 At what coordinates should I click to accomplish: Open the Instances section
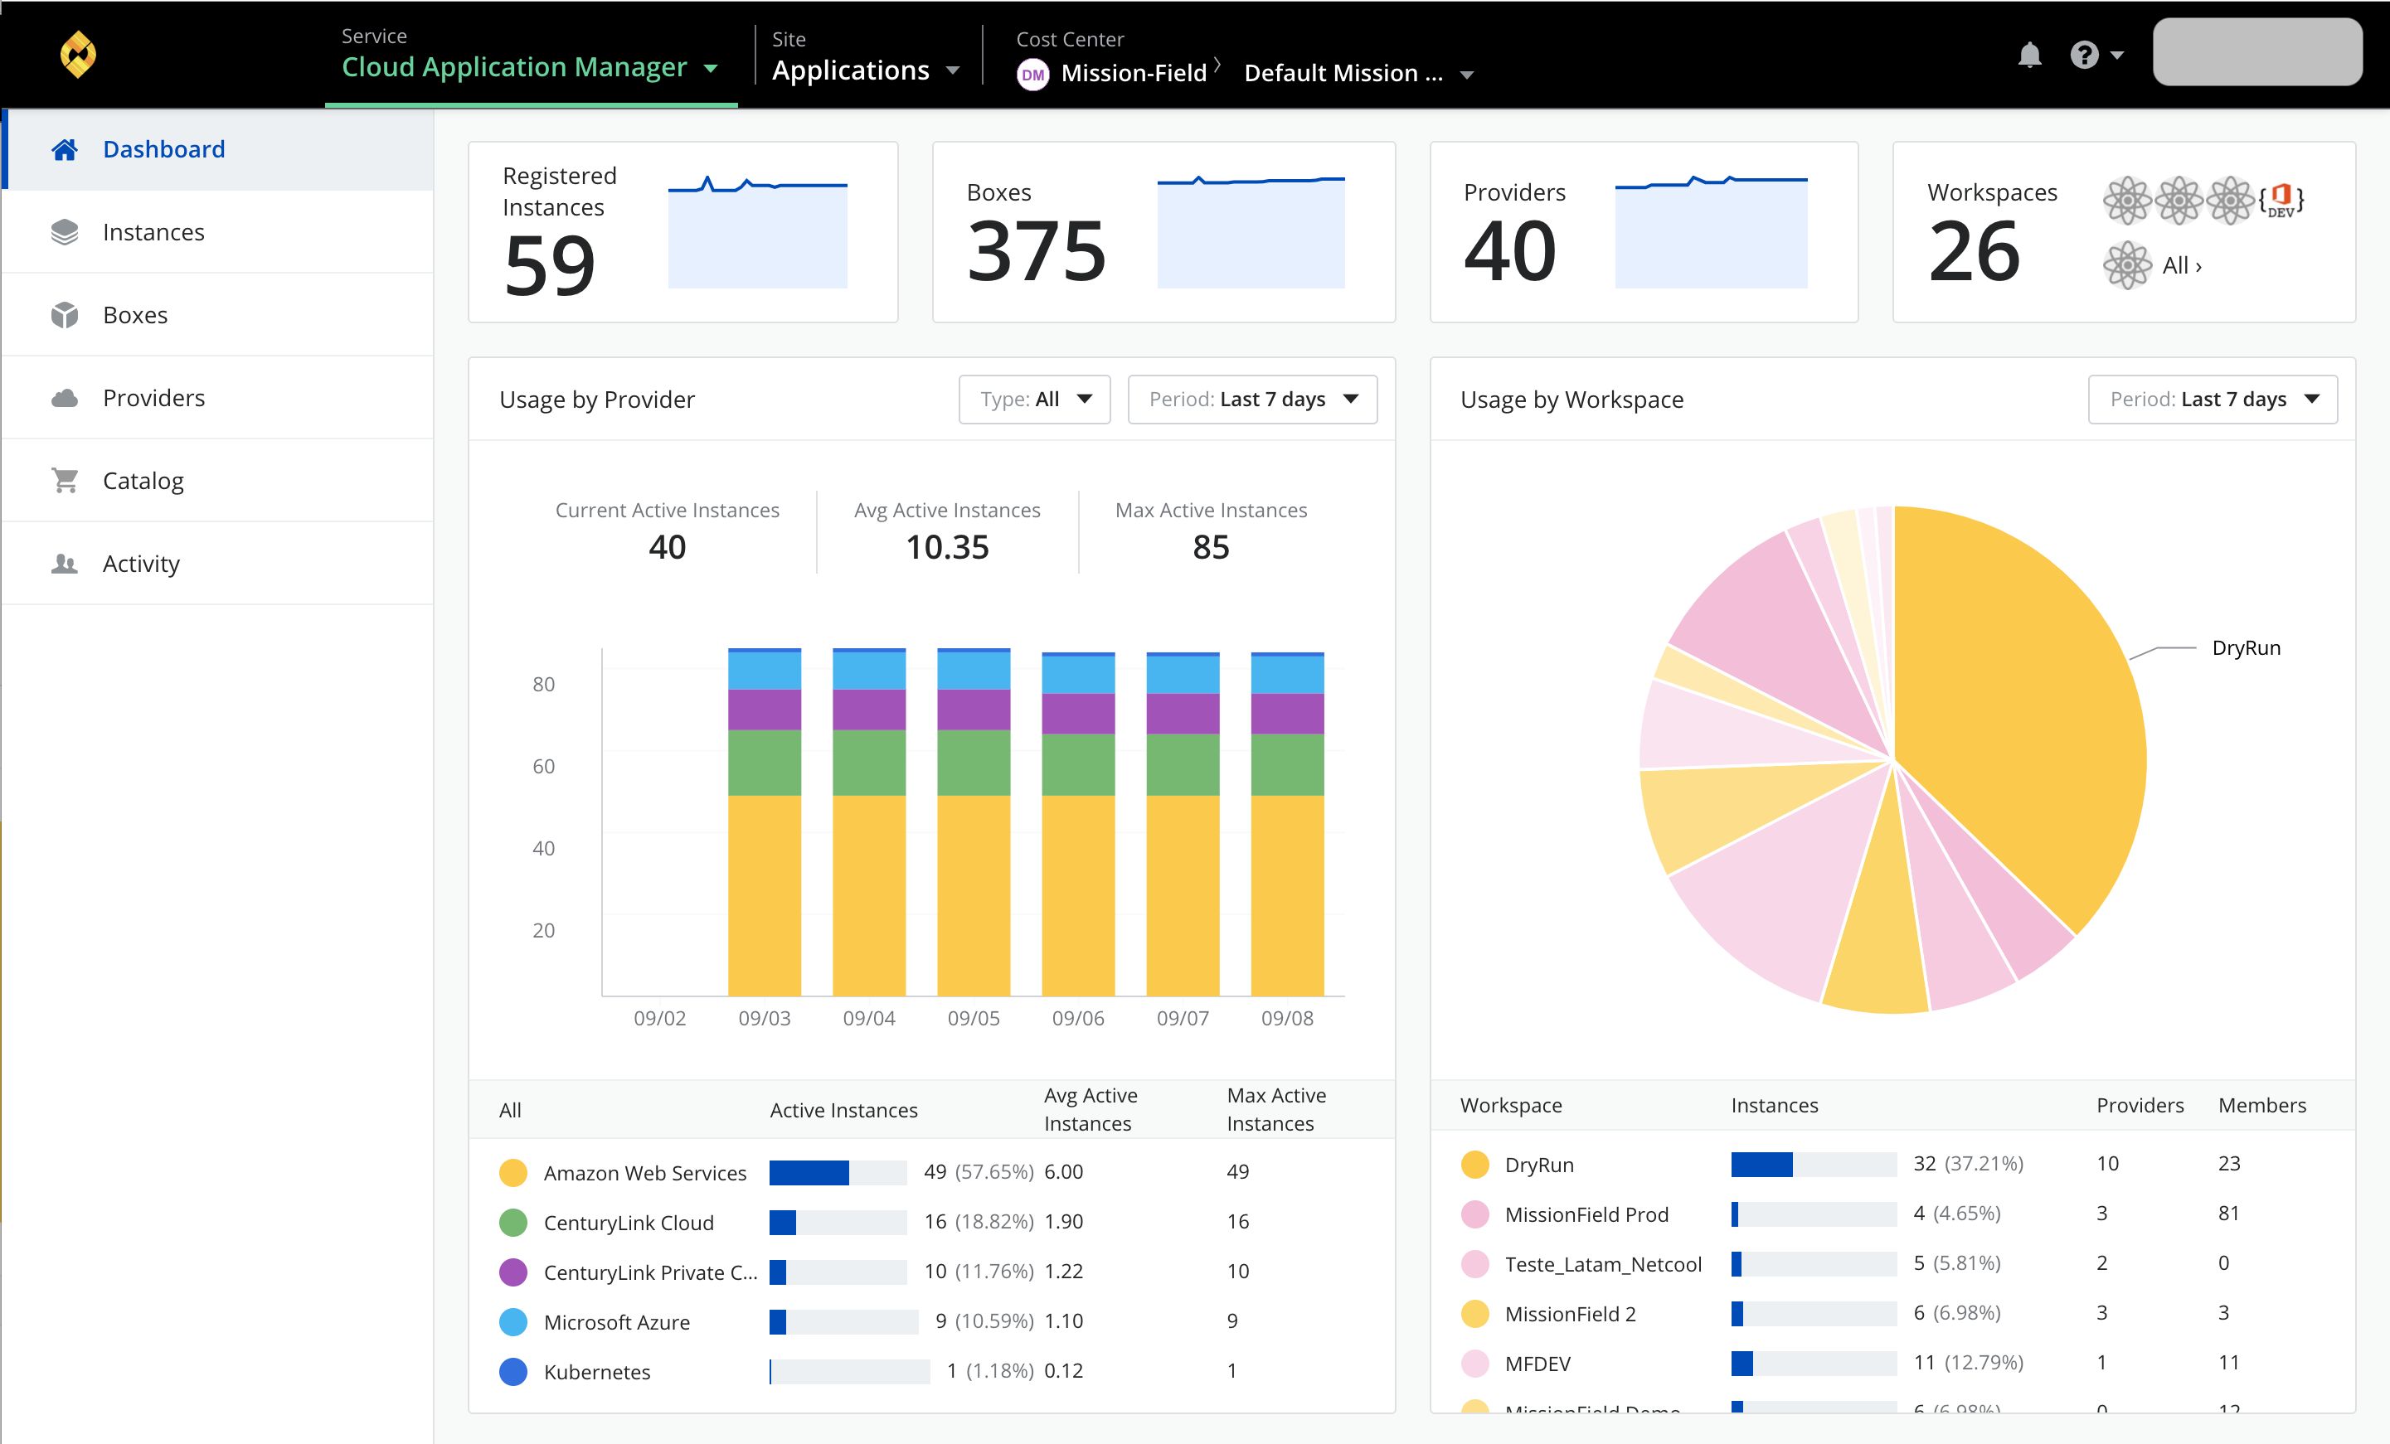(x=218, y=232)
